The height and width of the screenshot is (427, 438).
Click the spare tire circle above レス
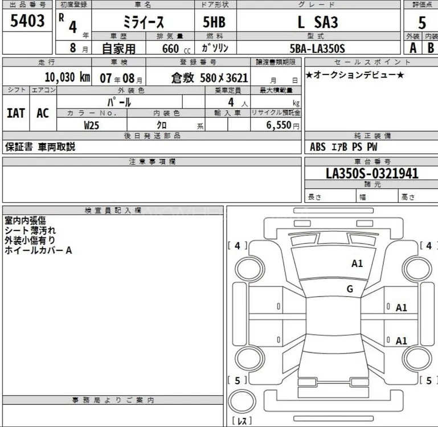coord(242,401)
